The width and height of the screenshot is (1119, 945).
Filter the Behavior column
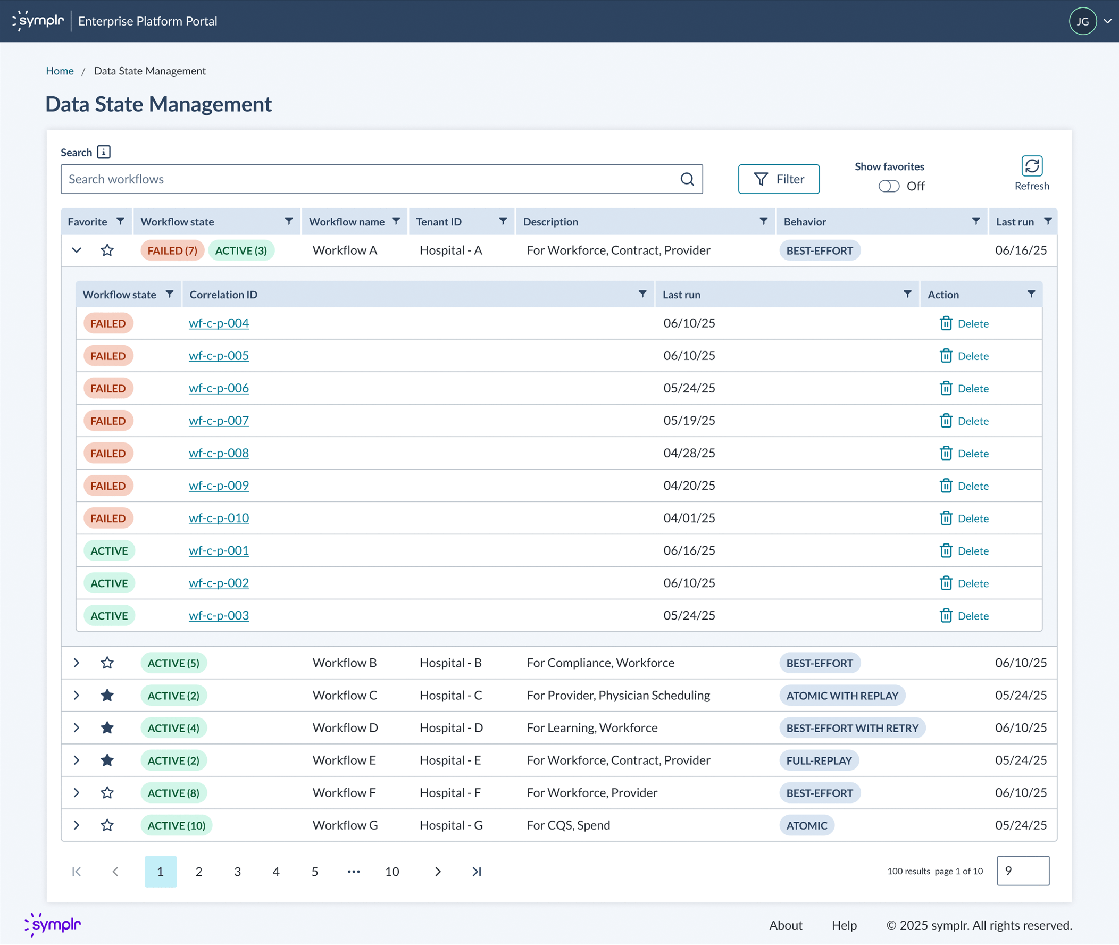click(x=975, y=221)
